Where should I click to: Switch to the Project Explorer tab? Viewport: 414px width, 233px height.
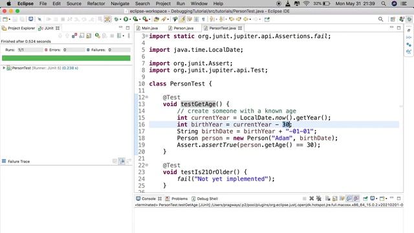tap(19, 28)
